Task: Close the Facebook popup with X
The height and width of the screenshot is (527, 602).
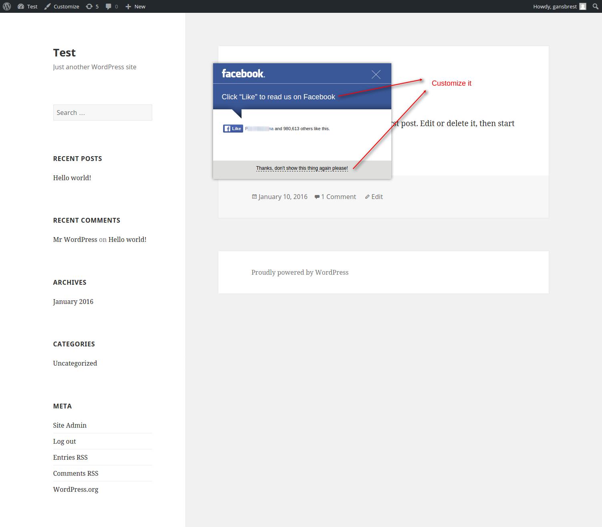Action: pos(376,74)
